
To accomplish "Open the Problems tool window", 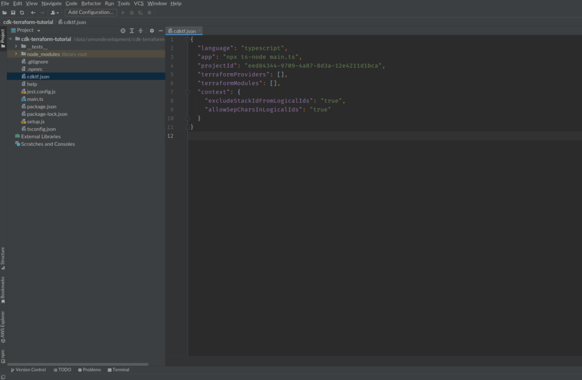I will click(x=89, y=370).
